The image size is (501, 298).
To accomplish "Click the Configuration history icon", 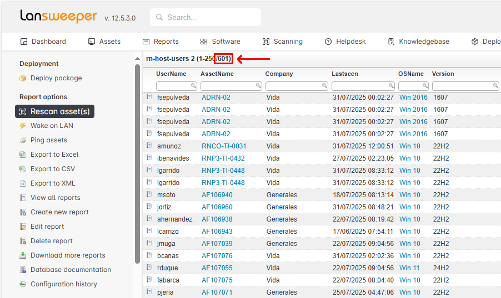I will pos(23,284).
